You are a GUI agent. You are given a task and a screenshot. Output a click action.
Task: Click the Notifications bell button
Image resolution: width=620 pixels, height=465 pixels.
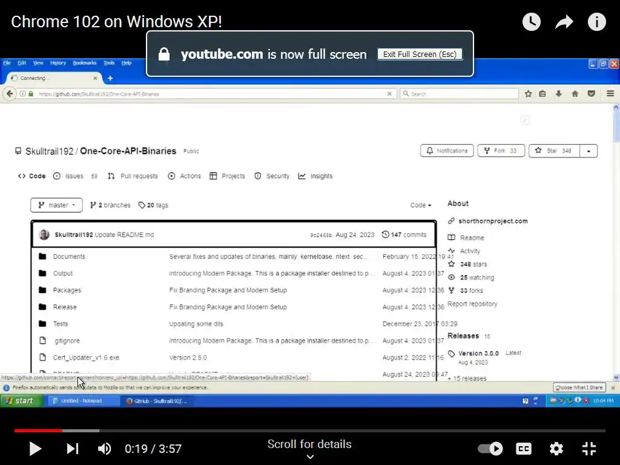pyautogui.click(x=447, y=151)
